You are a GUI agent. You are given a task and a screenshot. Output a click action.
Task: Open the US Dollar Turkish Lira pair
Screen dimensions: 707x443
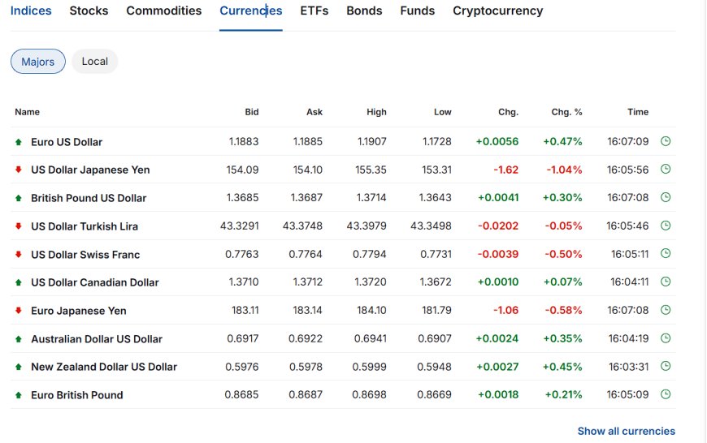[85, 226]
